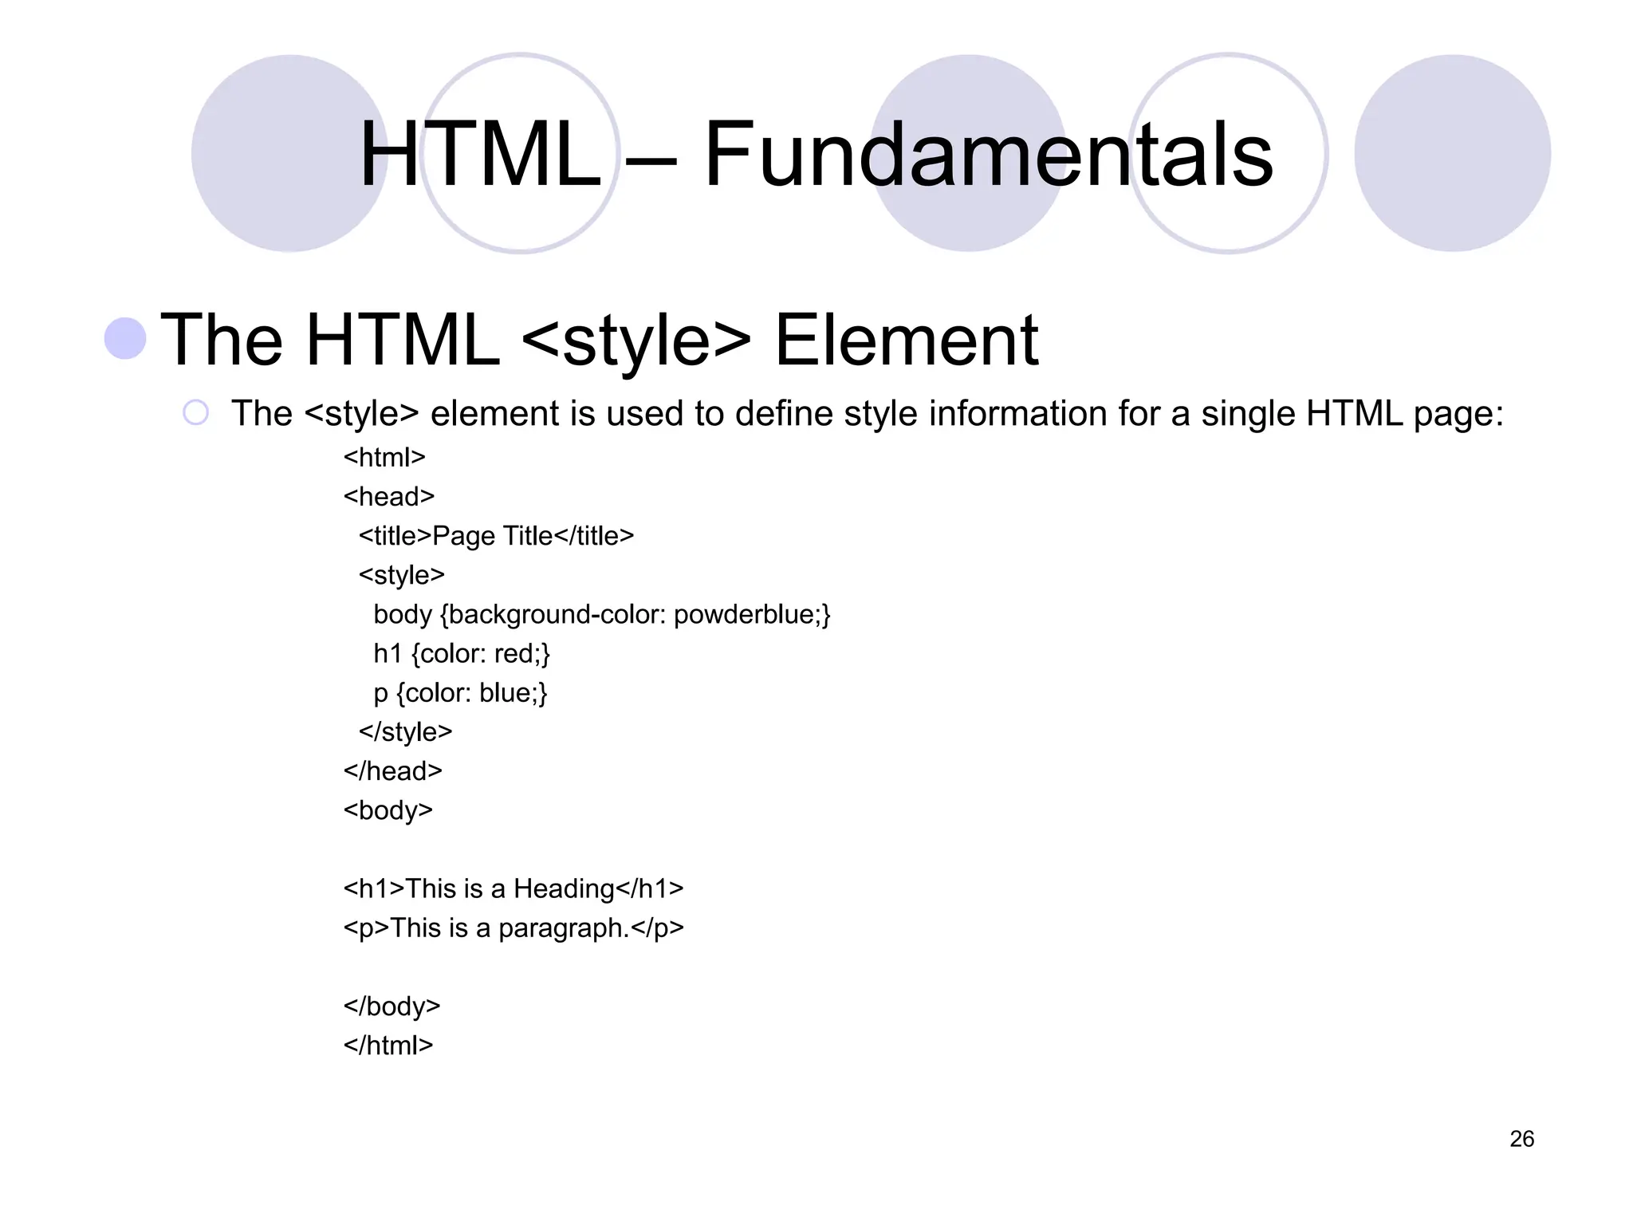
Task: Click the '</body>' closing tag line
Action: tap(392, 1006)
